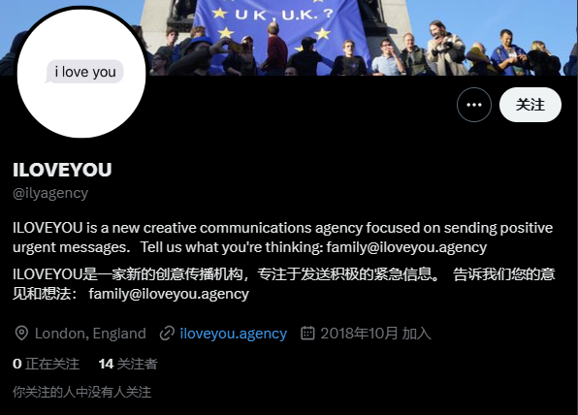578x415 pixels.
Task: Click the @ilyagency handle text
Action: [x=50, y=193]
